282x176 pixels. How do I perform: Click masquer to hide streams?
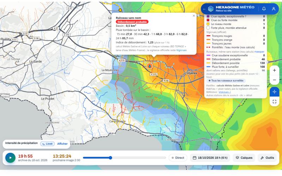[259, 51]
